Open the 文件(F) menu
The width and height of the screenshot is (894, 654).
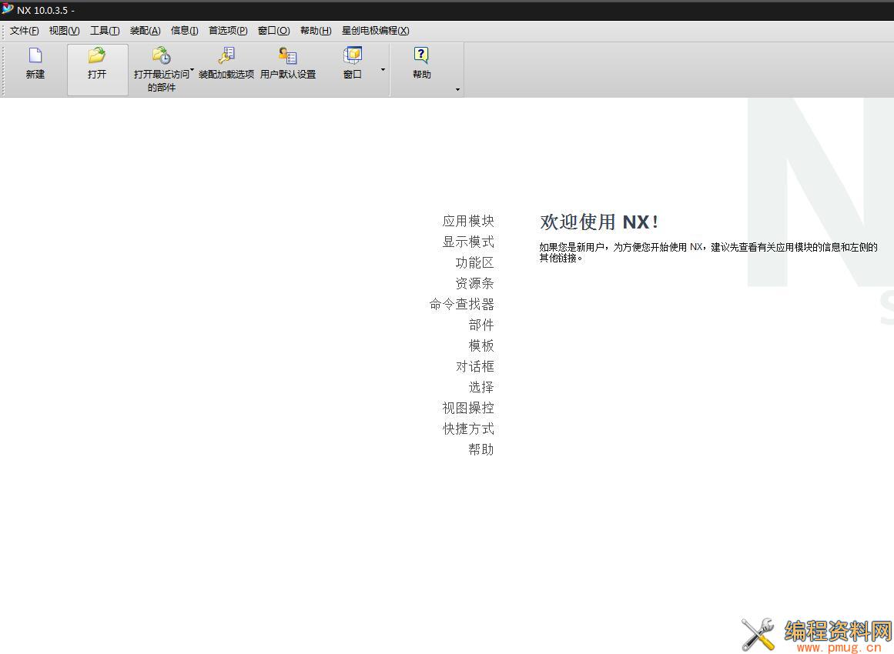[25, 31]
